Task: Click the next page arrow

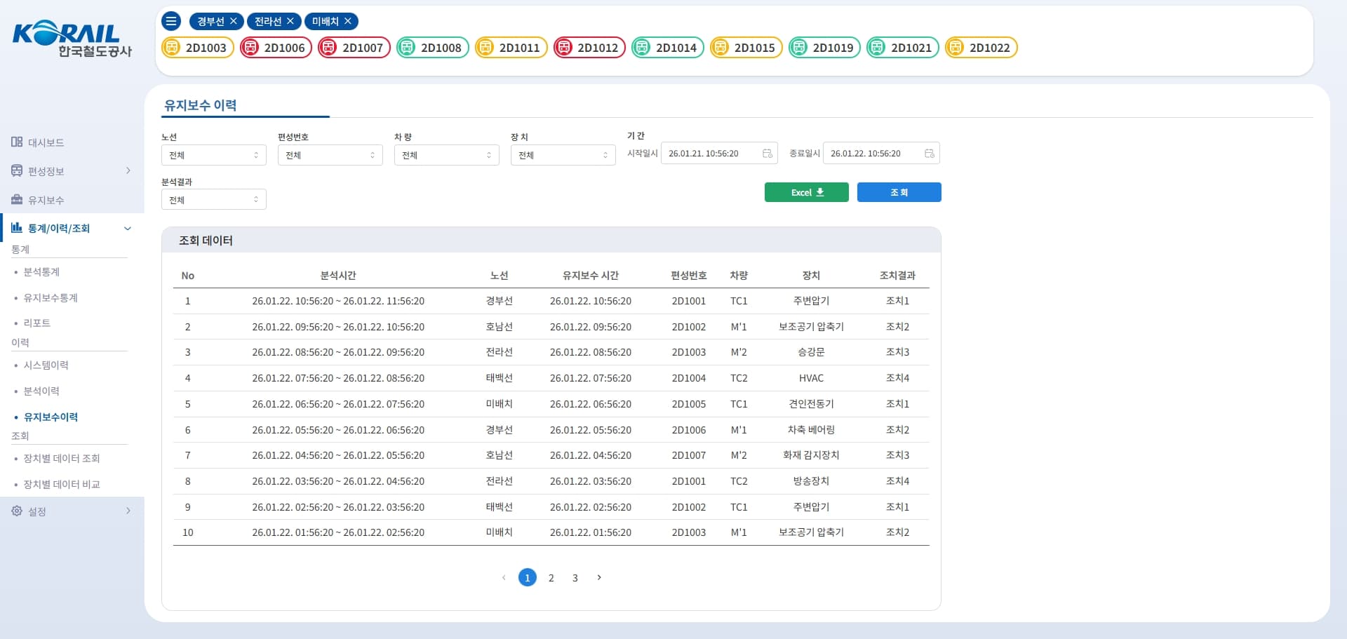Action: click(598, 577)
